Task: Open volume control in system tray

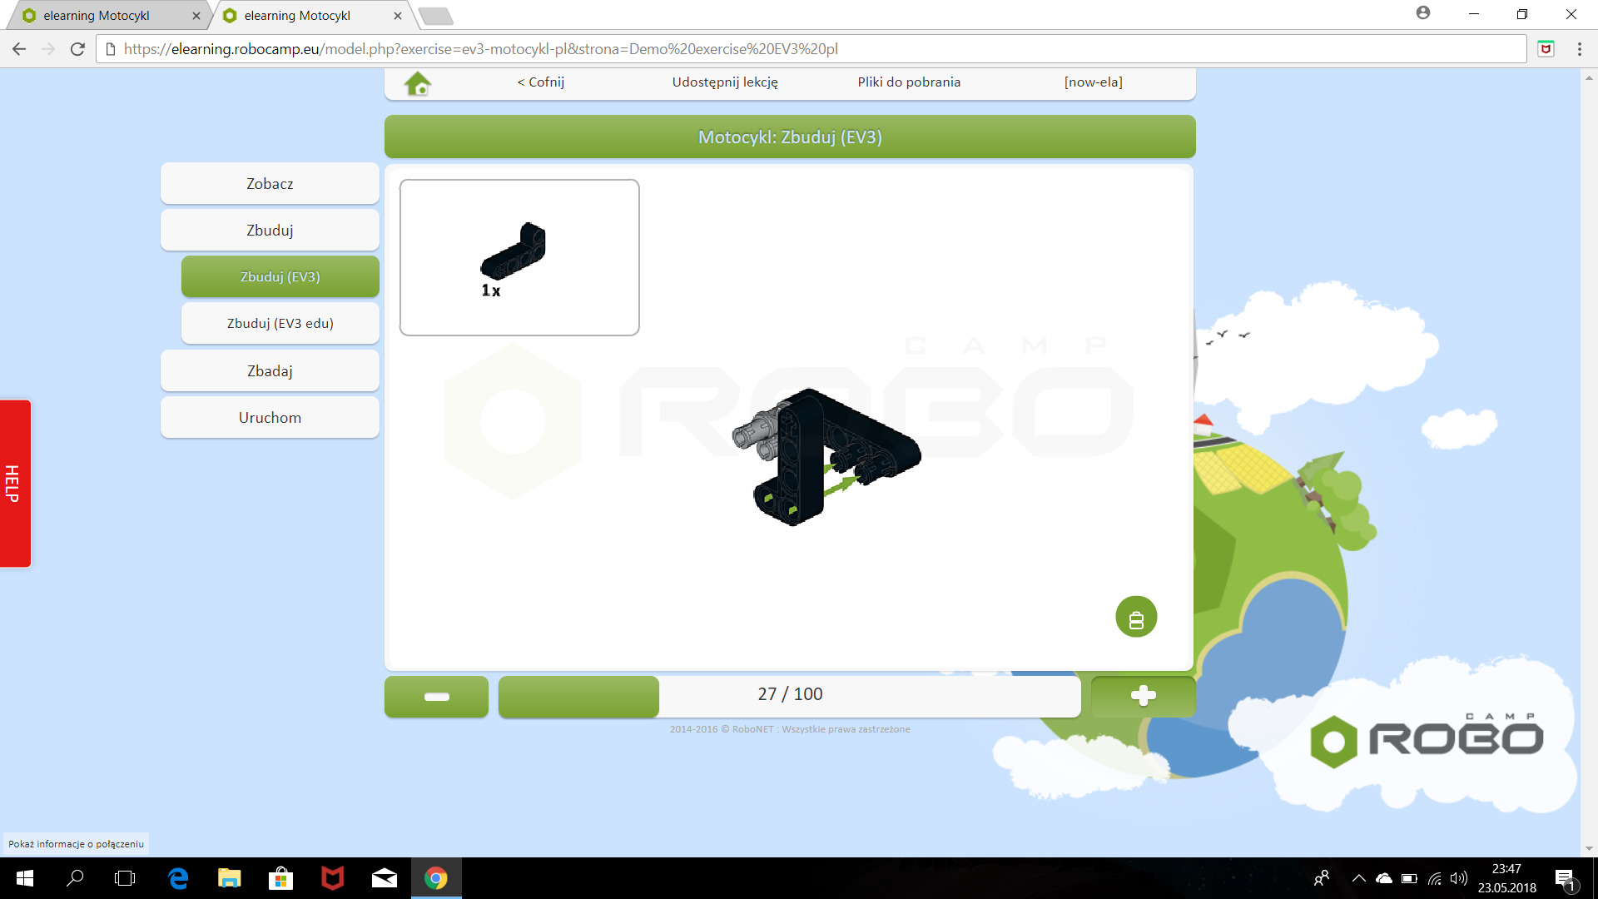Action: [1458, 878]
